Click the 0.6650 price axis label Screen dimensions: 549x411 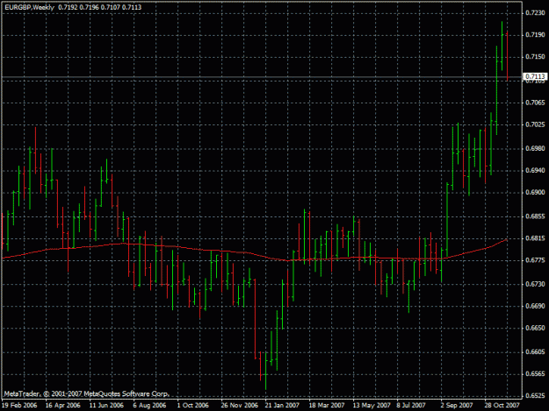[535, 329]
